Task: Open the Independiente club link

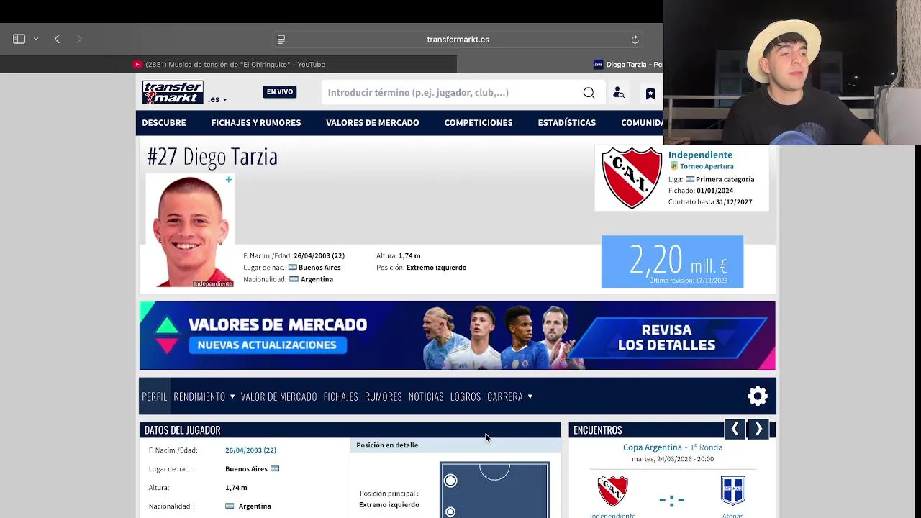Action: [x=700, y=155]
